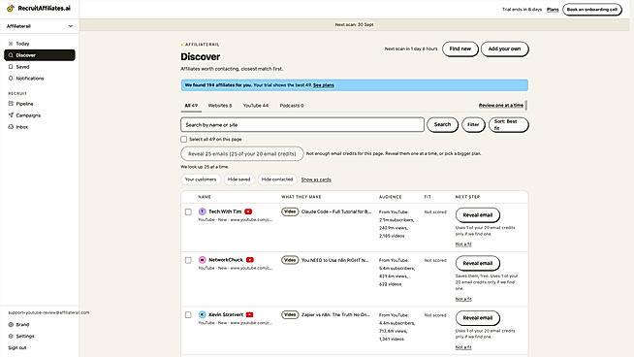Image resolution: width=634 pixels, height=357 pixels.
Task: Toggle the Hide contacted filter chip
Action: (x=277, y=179)
